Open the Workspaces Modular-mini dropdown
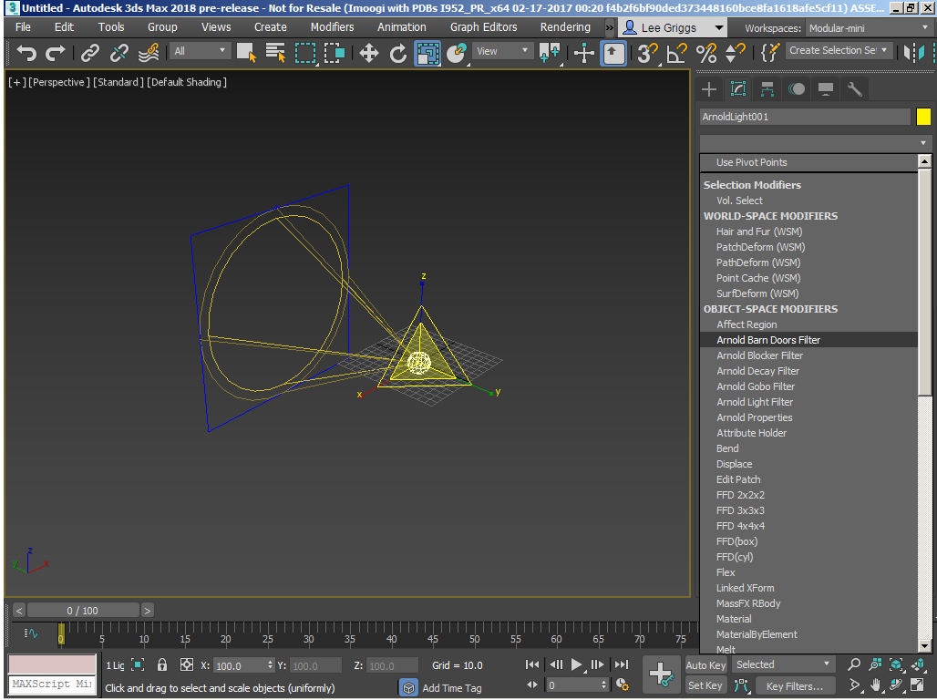 point(869,28)
